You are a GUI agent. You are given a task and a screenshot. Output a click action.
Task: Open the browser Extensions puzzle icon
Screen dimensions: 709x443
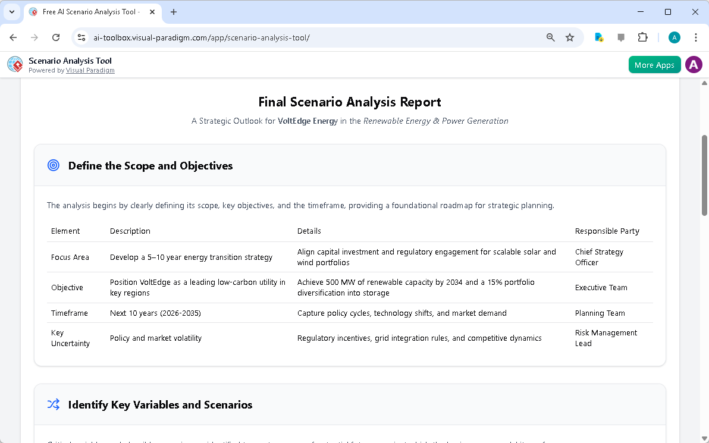click(642, 37)
